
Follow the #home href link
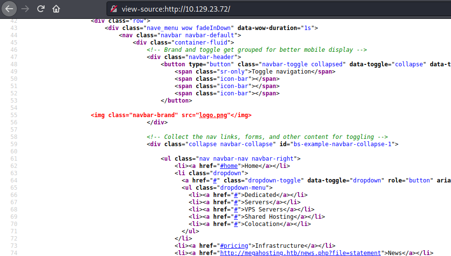229,166
